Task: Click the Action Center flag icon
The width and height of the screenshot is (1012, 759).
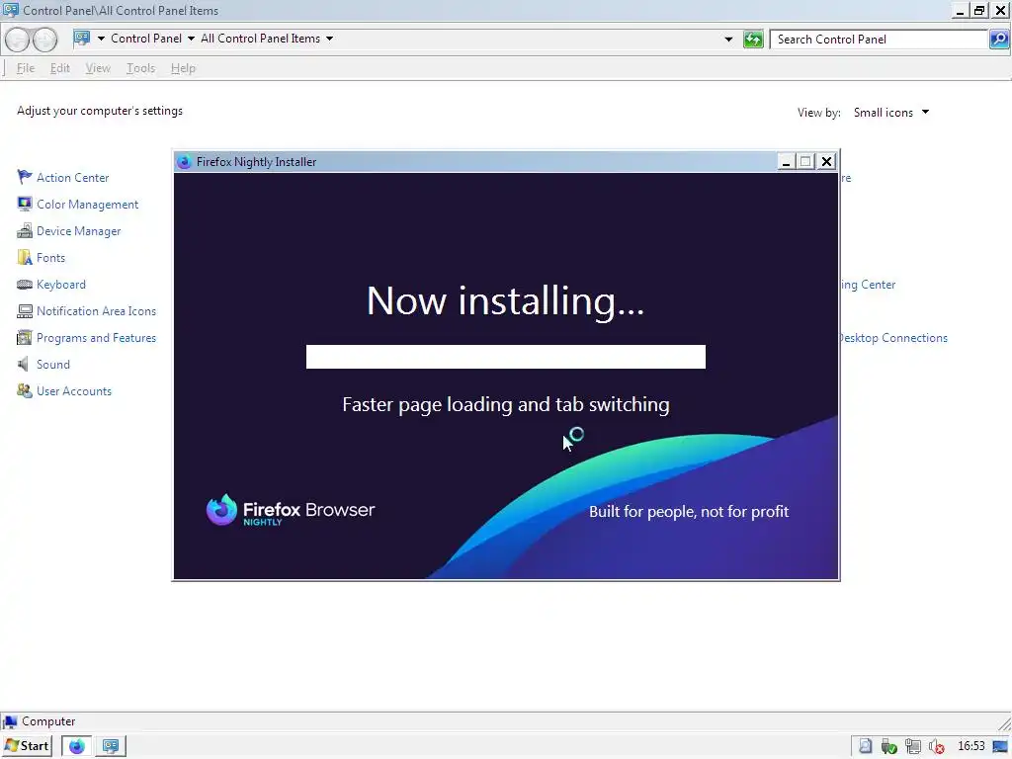Action: pos(25,177)
